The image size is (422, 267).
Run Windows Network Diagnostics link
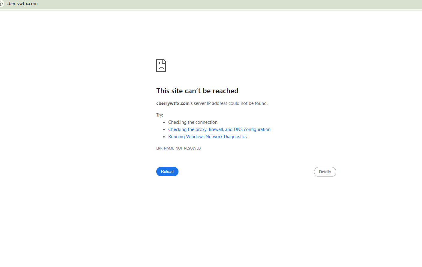click(207, 137)
